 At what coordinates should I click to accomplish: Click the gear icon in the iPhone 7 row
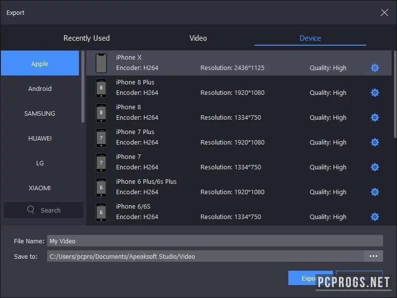point(375,167)
